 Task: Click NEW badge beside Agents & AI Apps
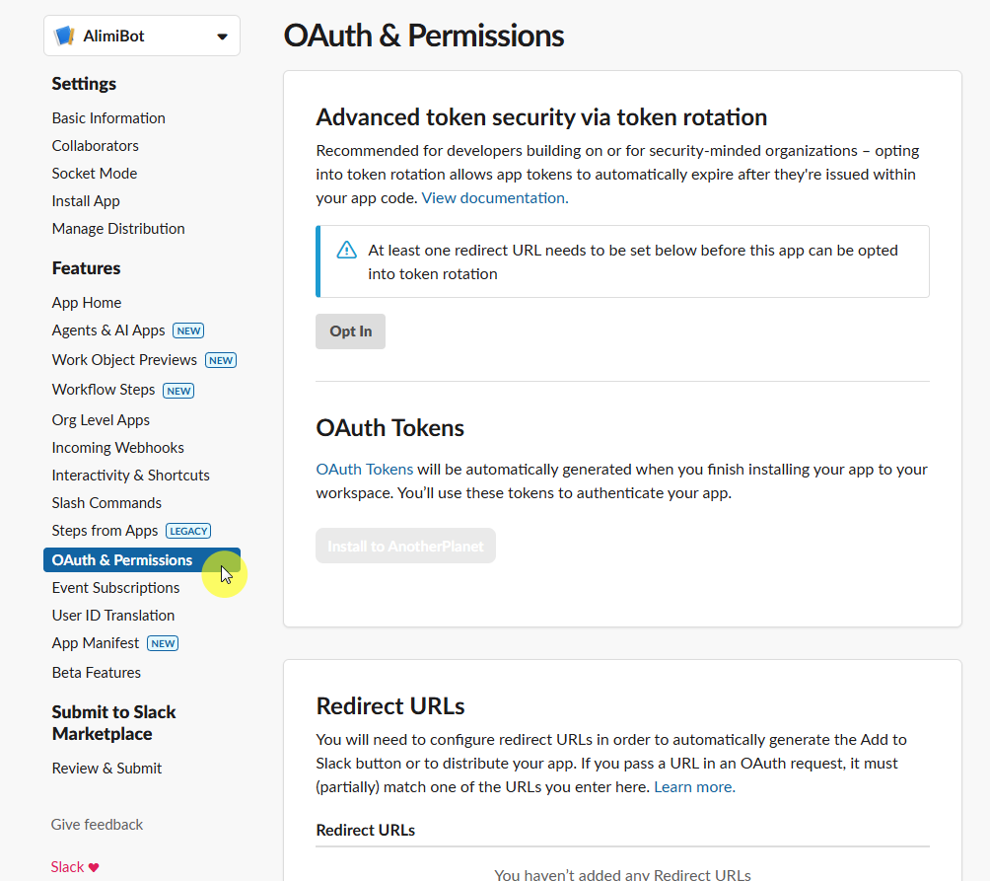[188, 330]
